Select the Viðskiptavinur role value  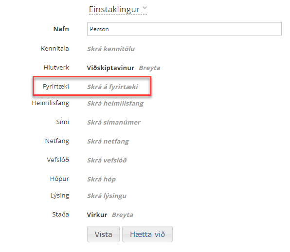click(110, 68)
